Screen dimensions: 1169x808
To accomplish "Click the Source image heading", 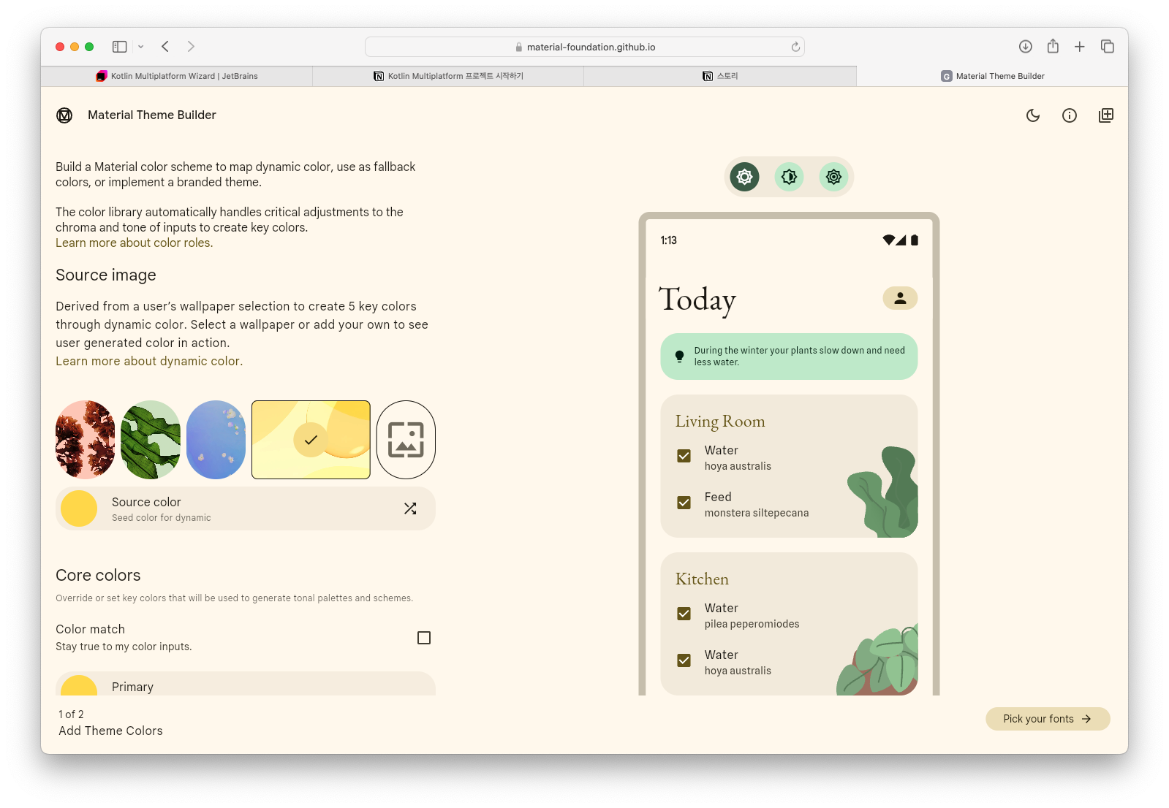I will (106, 275).
